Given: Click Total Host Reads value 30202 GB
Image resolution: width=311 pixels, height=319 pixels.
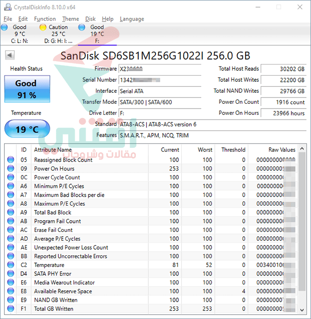Looking at the screenshot, I should tap(284, 69).
